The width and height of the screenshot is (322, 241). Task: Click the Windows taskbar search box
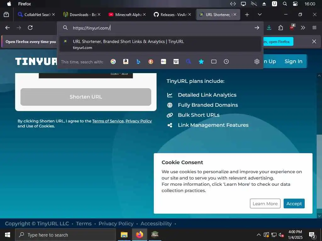pyautogui.click(x=65, y=235)
